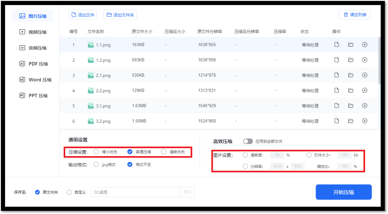Switch to PDF 压缩 tab
The height and width of the screenshot is (214, 388).
(33, 64)
